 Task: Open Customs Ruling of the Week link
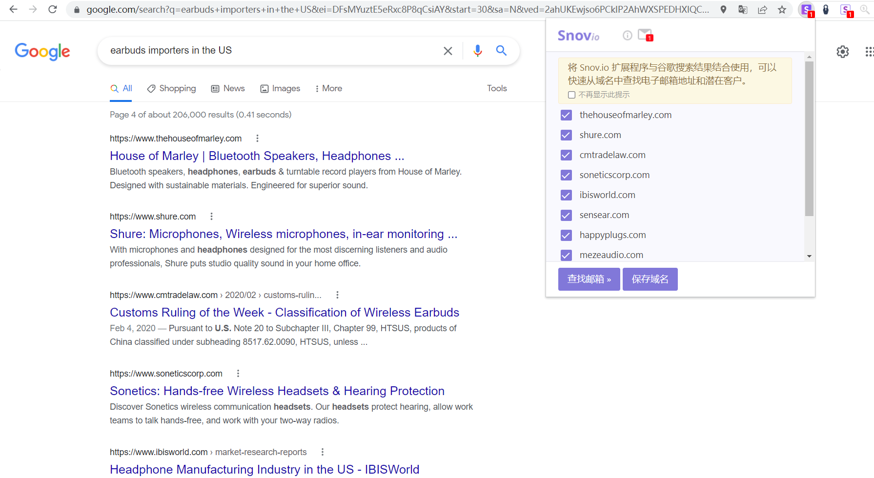point(285,313)
